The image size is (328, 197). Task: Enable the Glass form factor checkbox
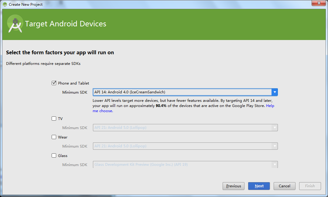coord(54,155)
